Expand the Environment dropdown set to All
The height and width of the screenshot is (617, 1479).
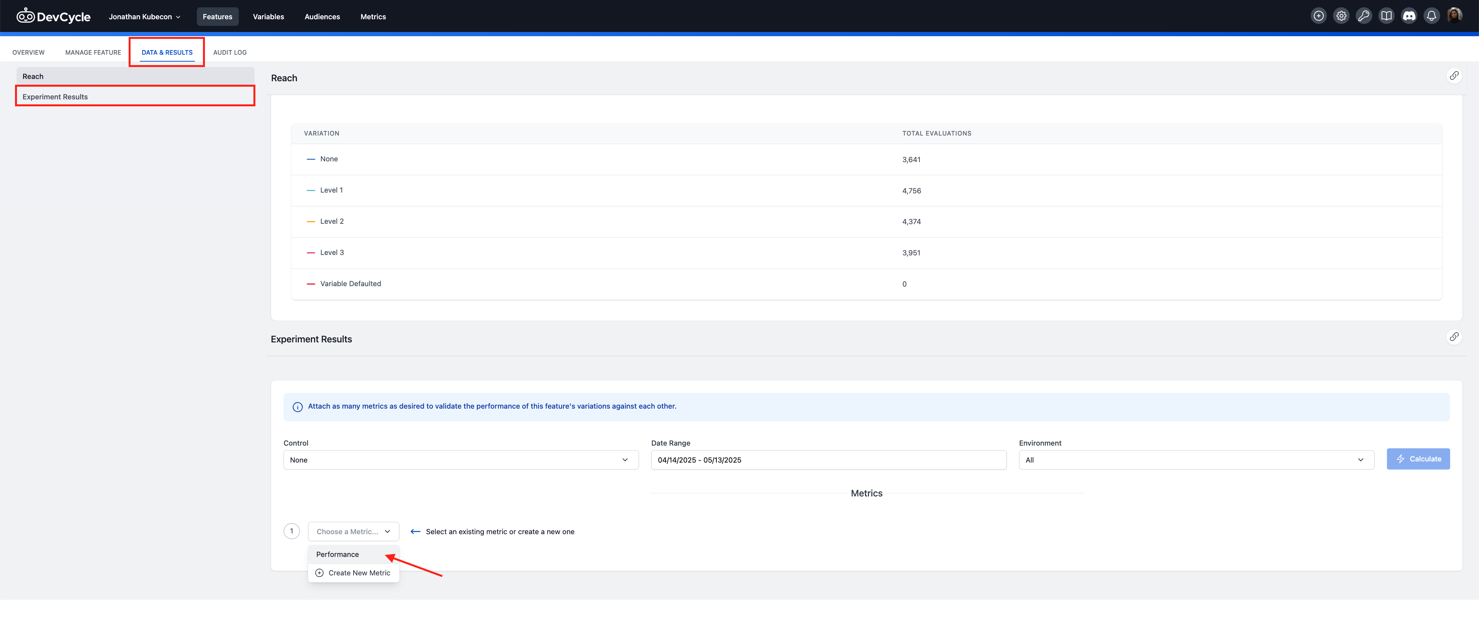1196,459
